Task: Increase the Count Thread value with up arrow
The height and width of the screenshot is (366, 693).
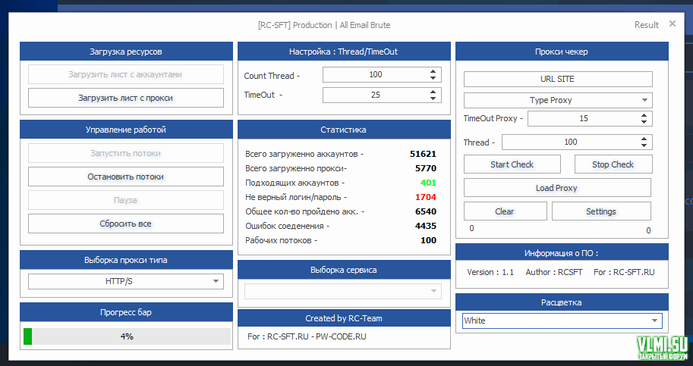Action: coord(433,71)
